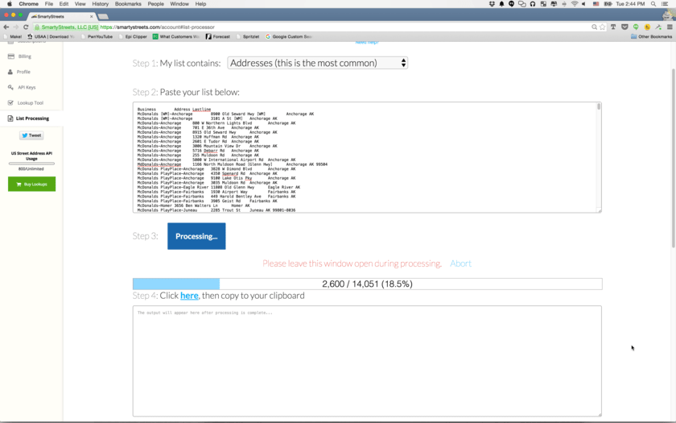Click the address bar zoom magnifier icon
Image resolution: width=676 pixels, height=423 pixels.
coord(594,27)
